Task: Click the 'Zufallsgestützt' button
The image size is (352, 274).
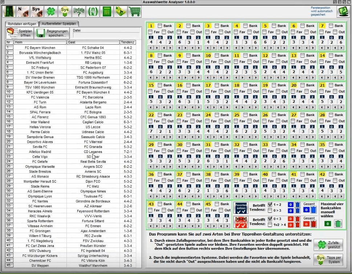Action: [329, 245]
